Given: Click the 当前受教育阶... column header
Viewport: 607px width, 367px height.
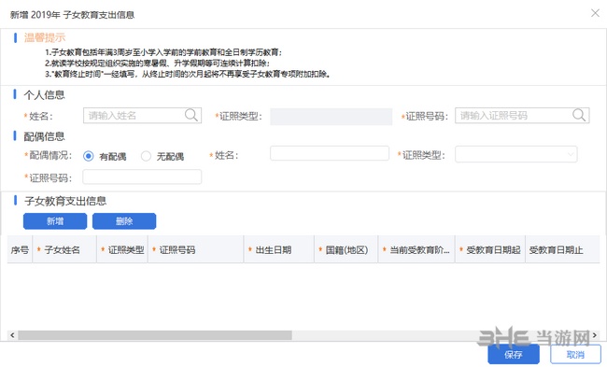Looking at the screenshot, I should (416, 249).
